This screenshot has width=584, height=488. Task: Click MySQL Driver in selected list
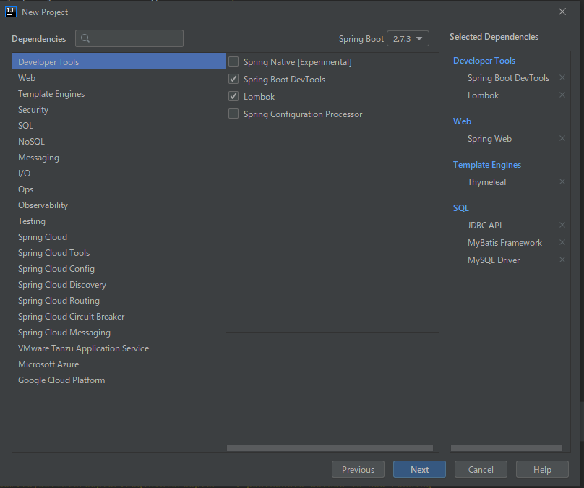[494, 260]
